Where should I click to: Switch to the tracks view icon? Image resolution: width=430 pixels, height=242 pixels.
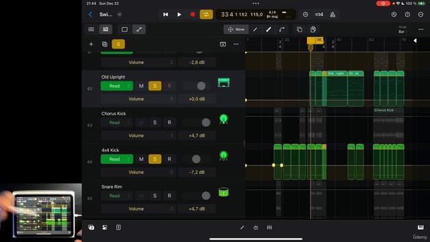[x=105, y=30]
